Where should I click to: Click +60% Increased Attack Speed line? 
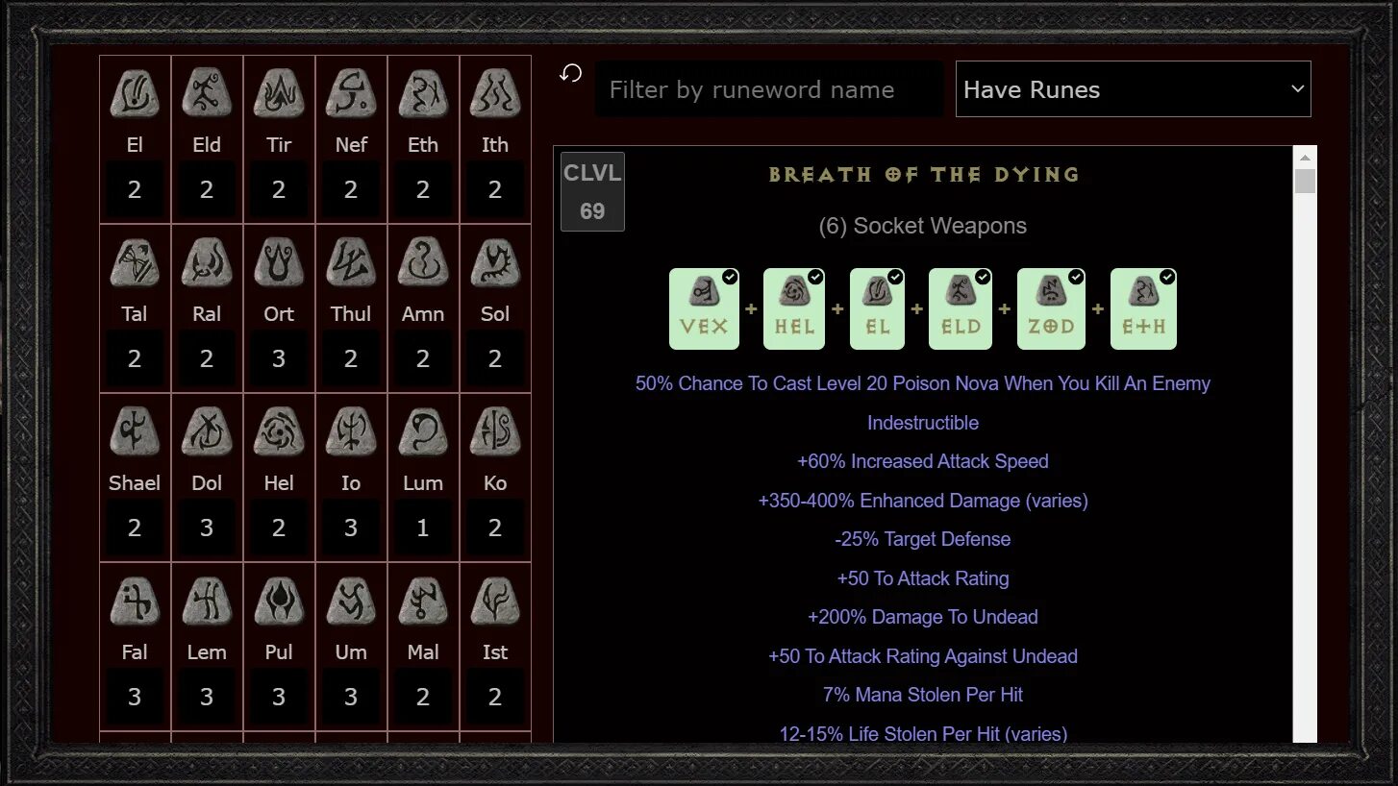click(923, 461)
